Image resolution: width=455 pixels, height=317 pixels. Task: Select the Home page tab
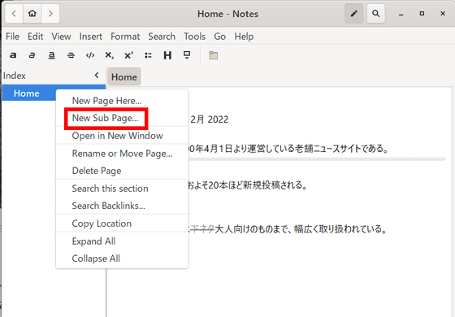coord(123,77)
